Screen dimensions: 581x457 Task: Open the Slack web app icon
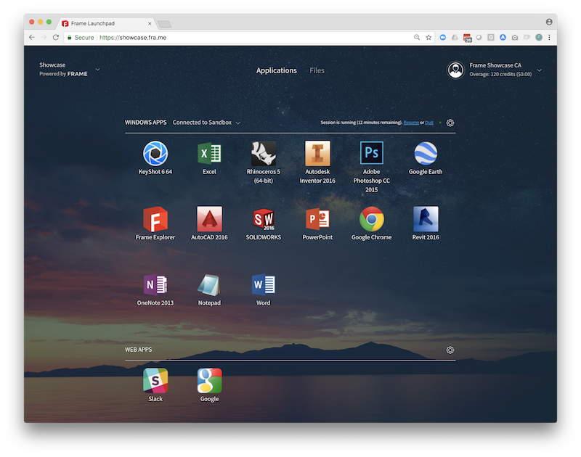(x=155, y=380)
